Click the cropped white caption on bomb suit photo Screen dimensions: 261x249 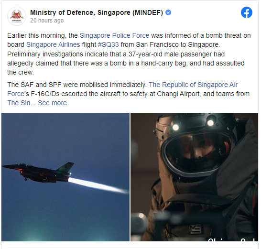(233, 239)
